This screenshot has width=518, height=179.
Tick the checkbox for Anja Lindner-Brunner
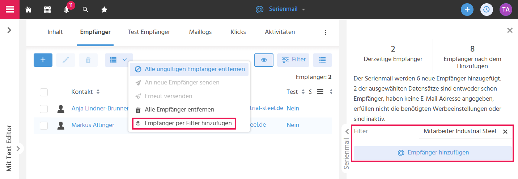pos(44,109)
